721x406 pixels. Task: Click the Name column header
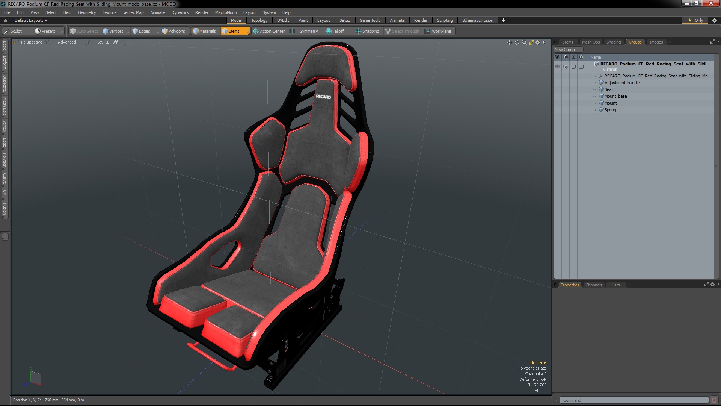pyautogui.click(x=596, y=57)
